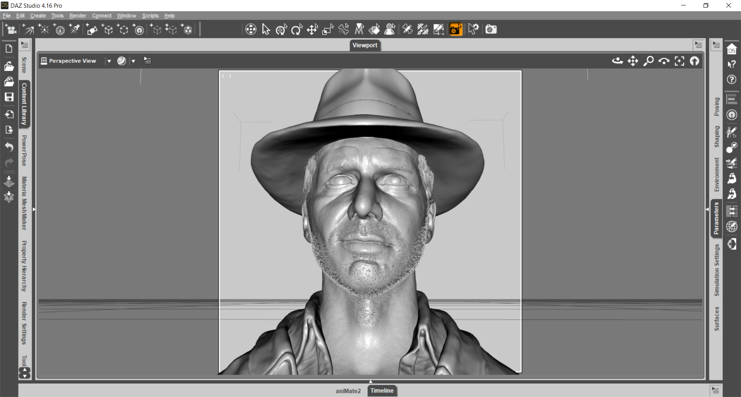Click the draw style sphere icon

(122, 61)
